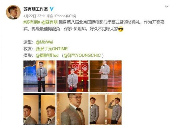The height and width of the screenshot is (125, 174).
Task: Click the sunglasses emoji in the post
Action: click(x=121, y=29)
